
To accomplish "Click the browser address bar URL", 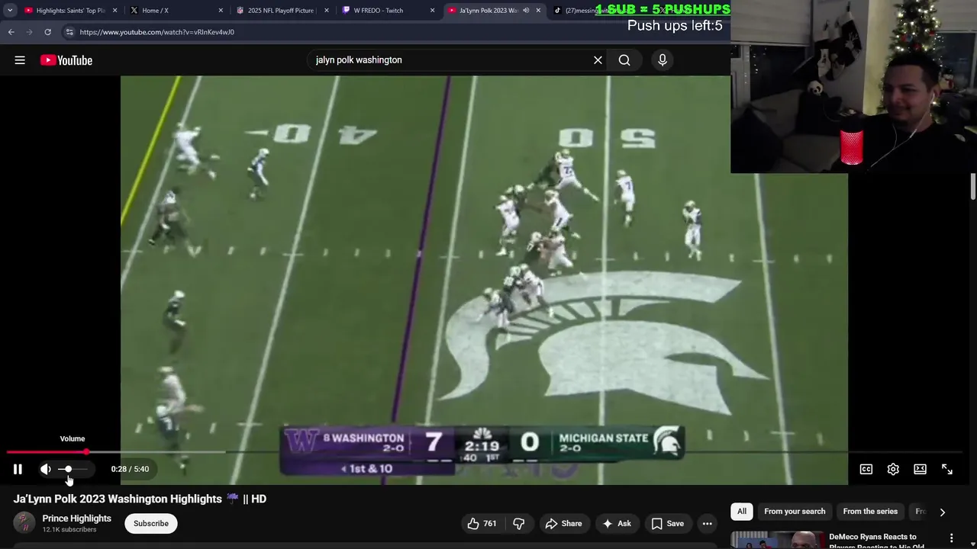I will coord(156,32).
